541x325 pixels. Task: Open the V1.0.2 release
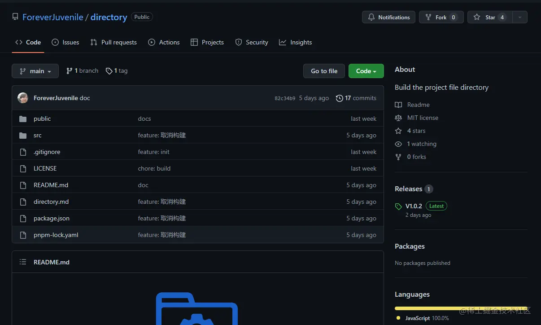click(414, 206)
